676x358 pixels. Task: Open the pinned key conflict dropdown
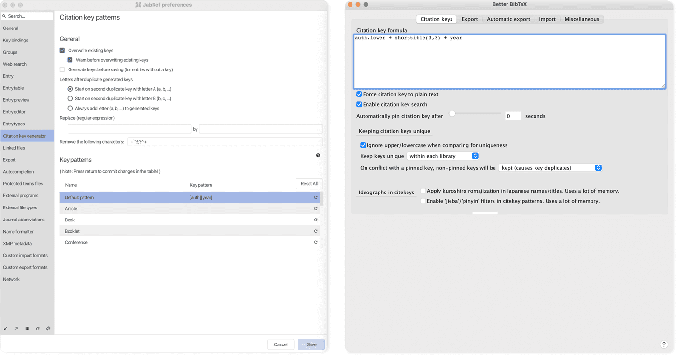point(549,167)
